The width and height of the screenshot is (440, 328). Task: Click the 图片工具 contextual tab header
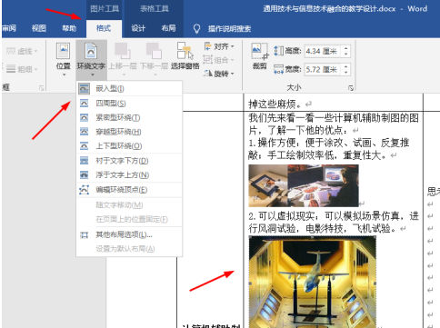coord(105,9)
